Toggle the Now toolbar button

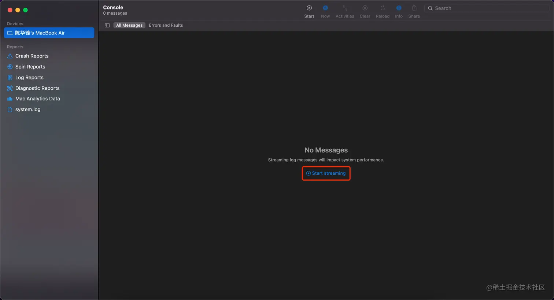point(325,11)
